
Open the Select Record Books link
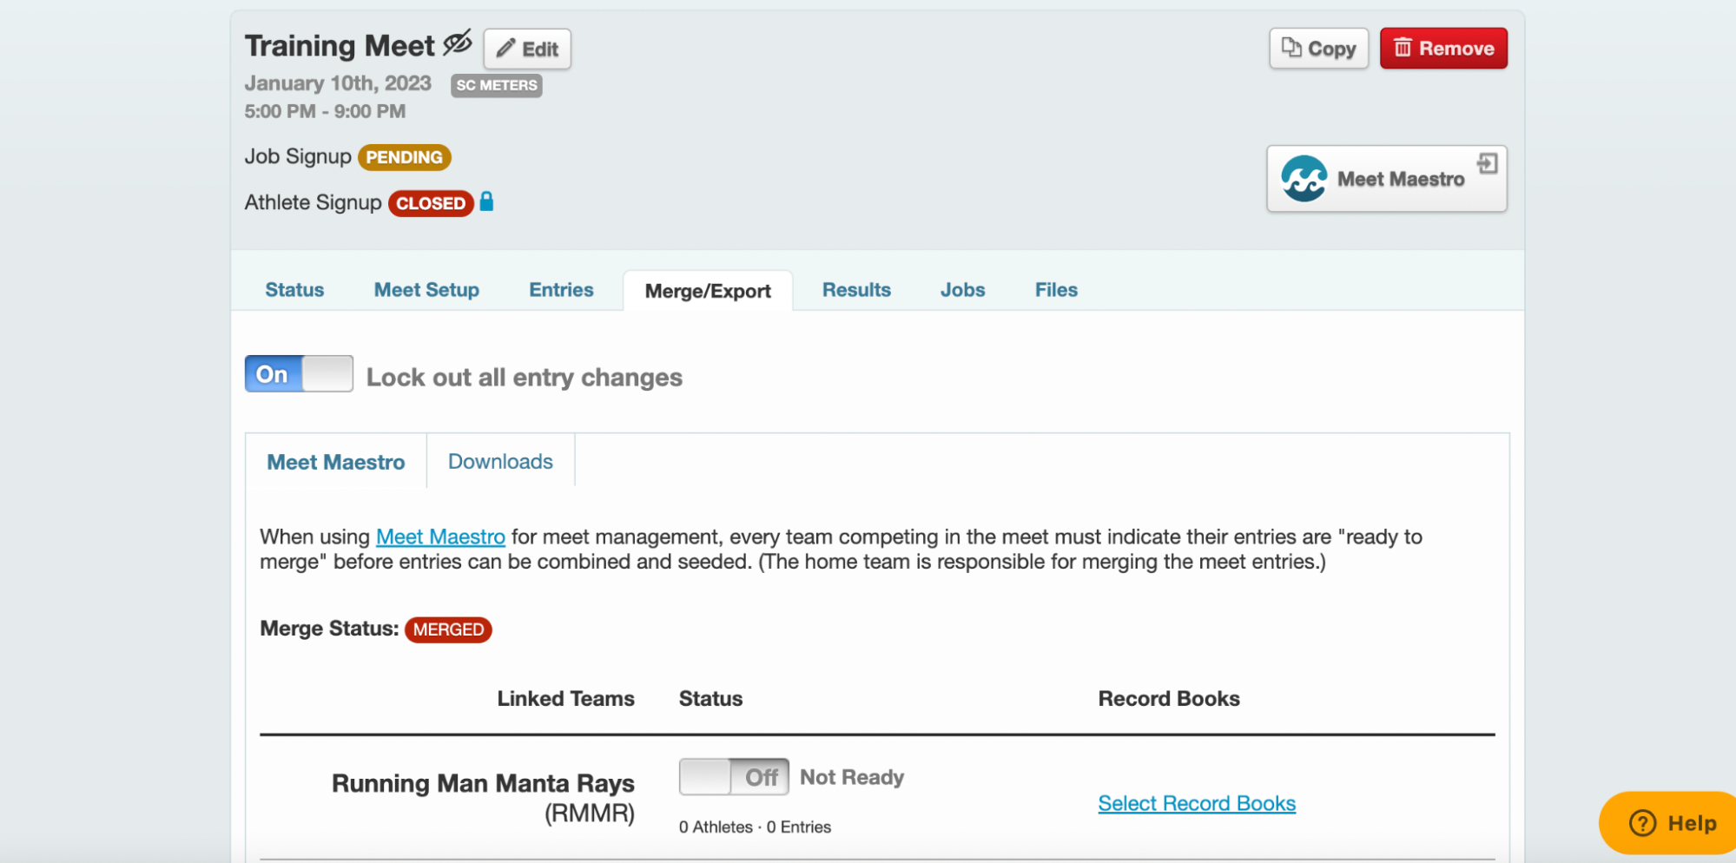[x=1196, y=804]
